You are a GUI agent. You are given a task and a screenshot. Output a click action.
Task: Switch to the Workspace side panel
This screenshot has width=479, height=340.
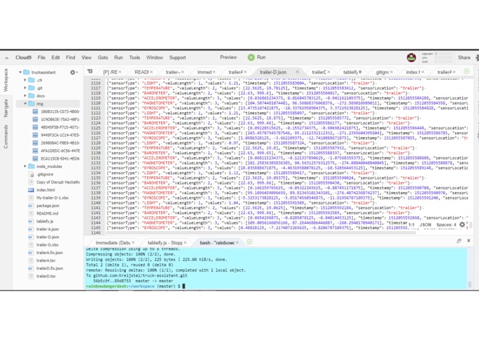click(x=6, y=81)
